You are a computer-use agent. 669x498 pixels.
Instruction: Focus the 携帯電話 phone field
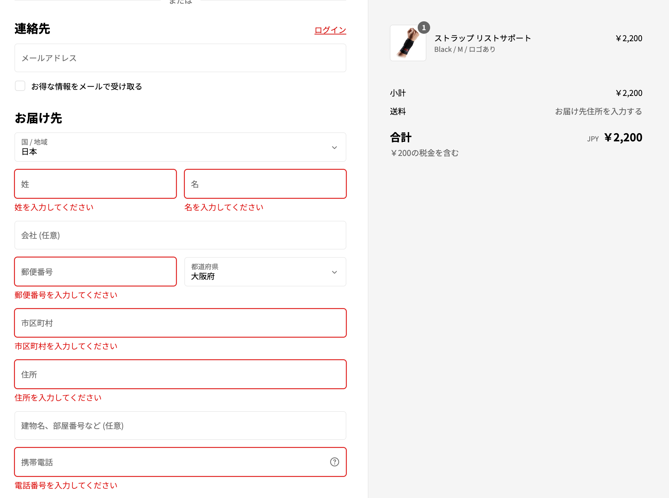point(171,462)
